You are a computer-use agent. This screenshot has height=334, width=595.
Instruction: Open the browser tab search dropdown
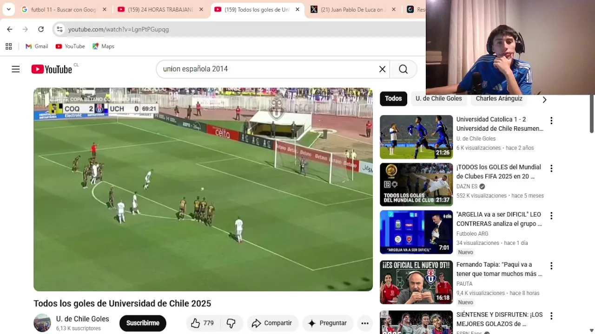8,9
